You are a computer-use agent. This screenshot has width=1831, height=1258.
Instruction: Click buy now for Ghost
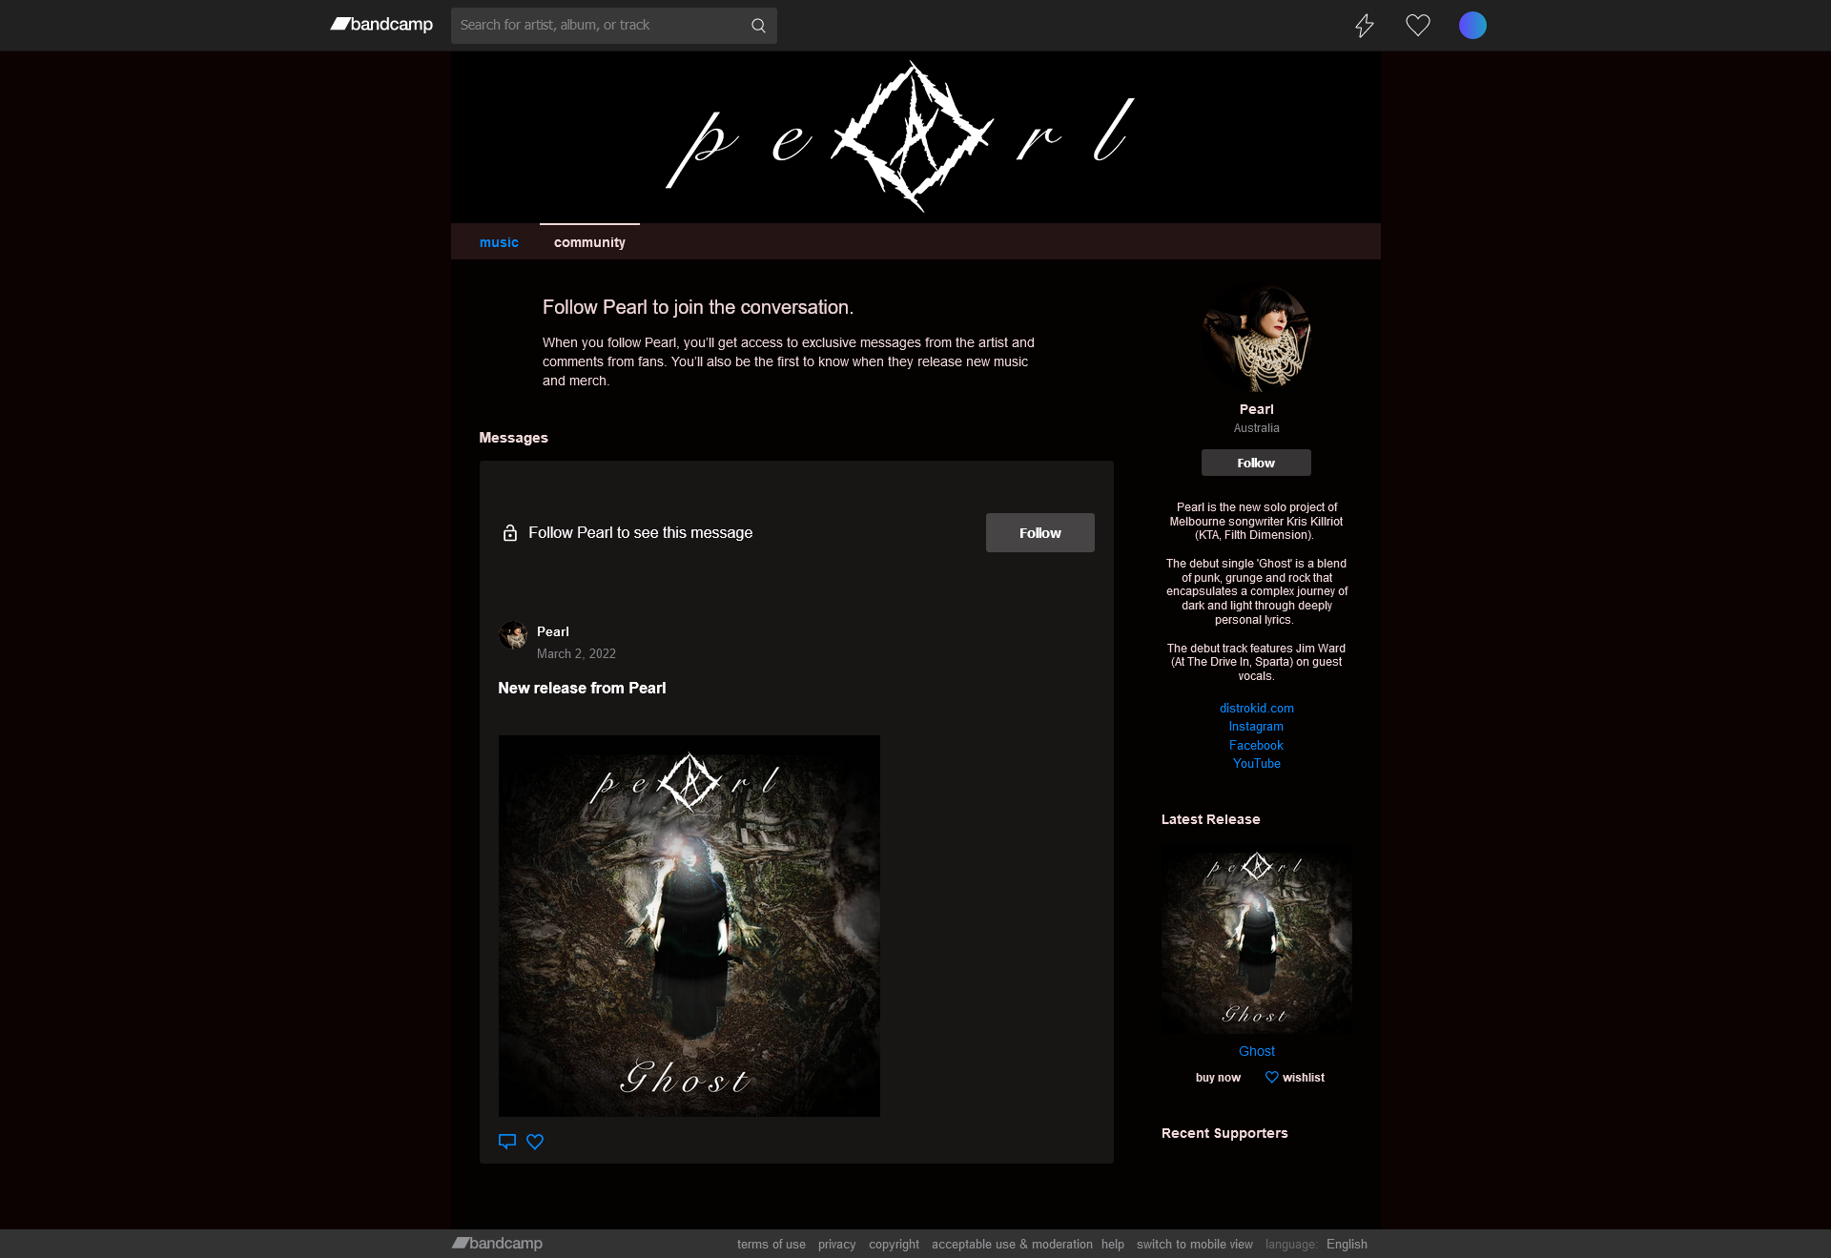pyautogui.click(x=1218, y=1078)
